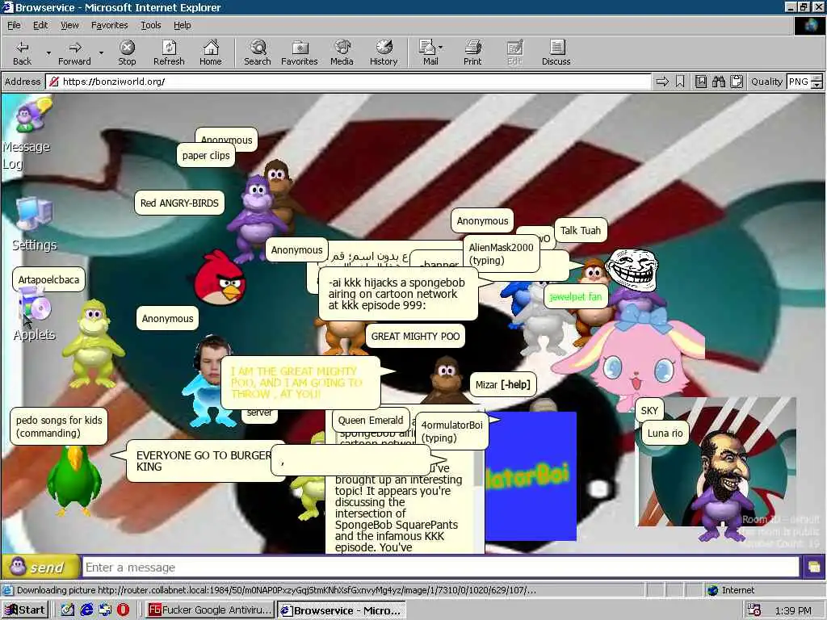Open the Windows Start button
The height and width of the screenshot is (620, 827).
(x=25, y=610)
